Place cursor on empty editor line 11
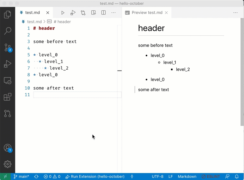This screenshot has width=244, height=180. 77,95
